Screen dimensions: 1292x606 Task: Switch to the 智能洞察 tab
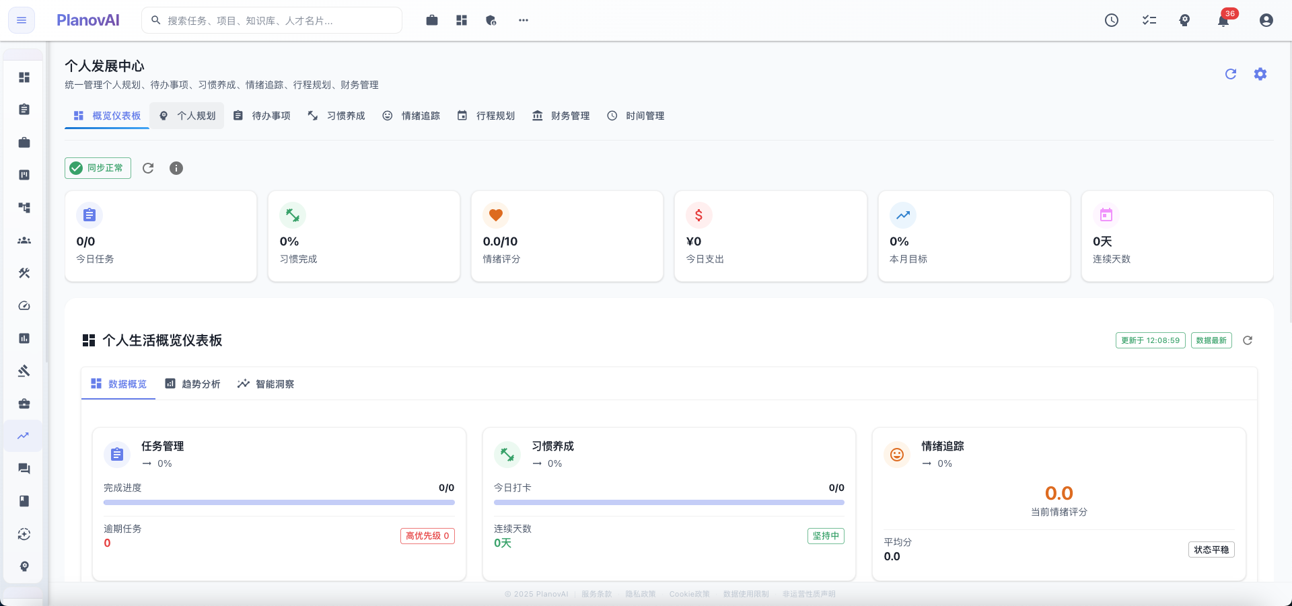[266, 384]
